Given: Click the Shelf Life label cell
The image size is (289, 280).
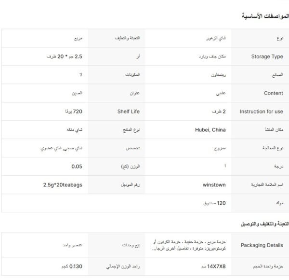Looking at the screenshot, I should [128, 112].
